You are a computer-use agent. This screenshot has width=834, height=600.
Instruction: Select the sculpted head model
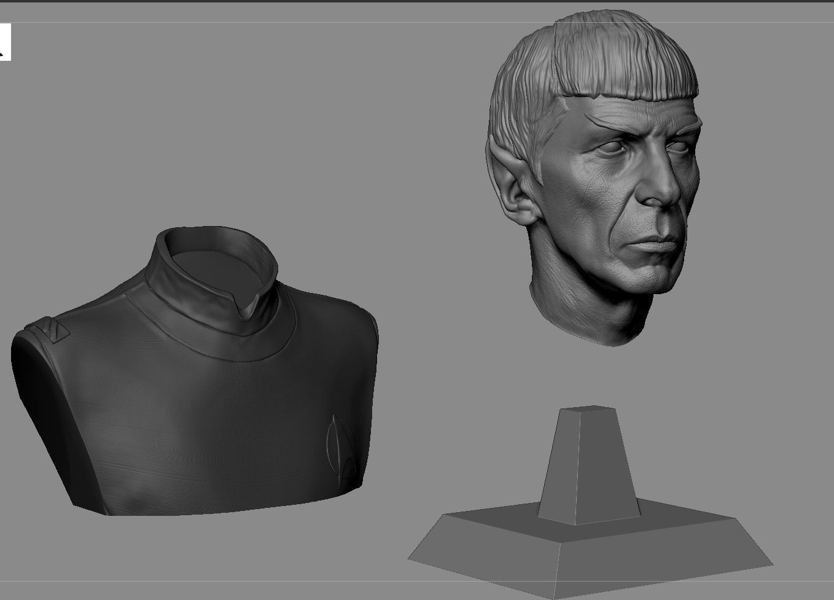click(x=594, y=177)
